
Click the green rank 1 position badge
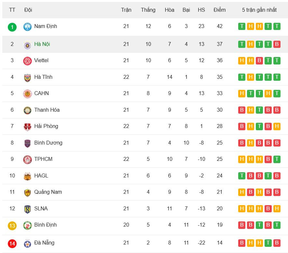12,27
